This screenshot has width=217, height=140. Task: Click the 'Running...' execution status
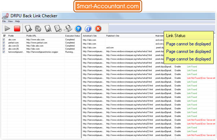click(70, 52)
